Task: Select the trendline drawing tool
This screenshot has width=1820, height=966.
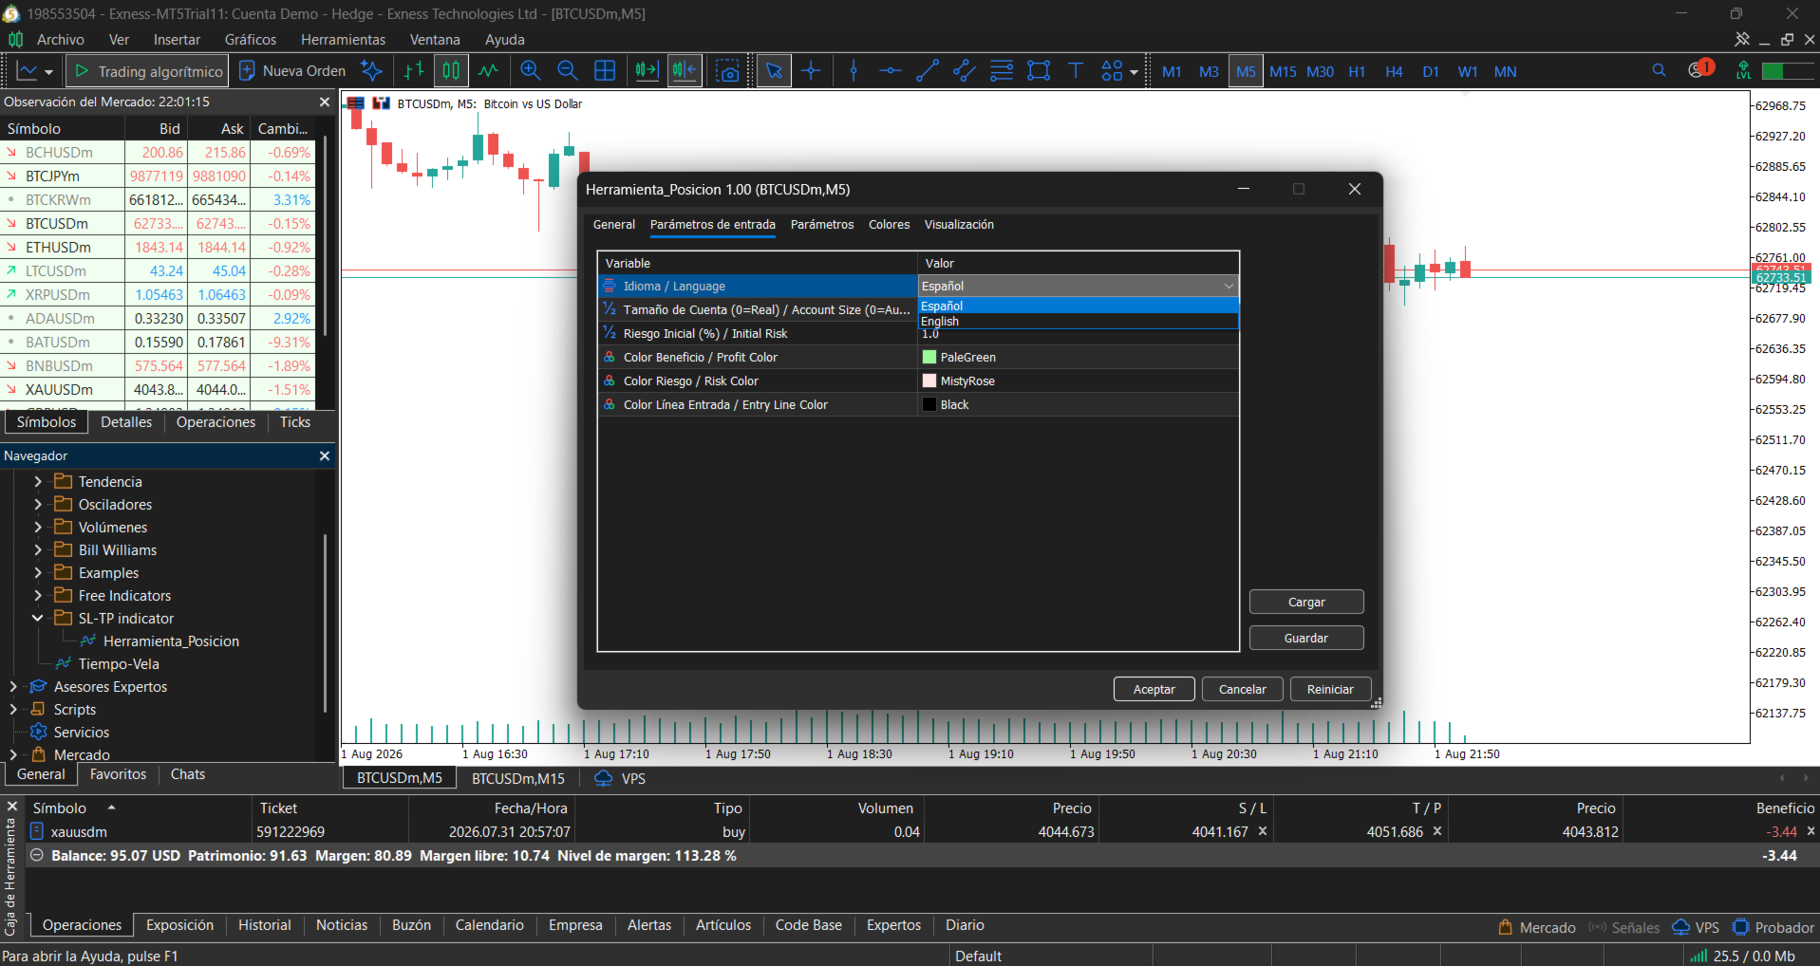Action: (x=928, y=71)
